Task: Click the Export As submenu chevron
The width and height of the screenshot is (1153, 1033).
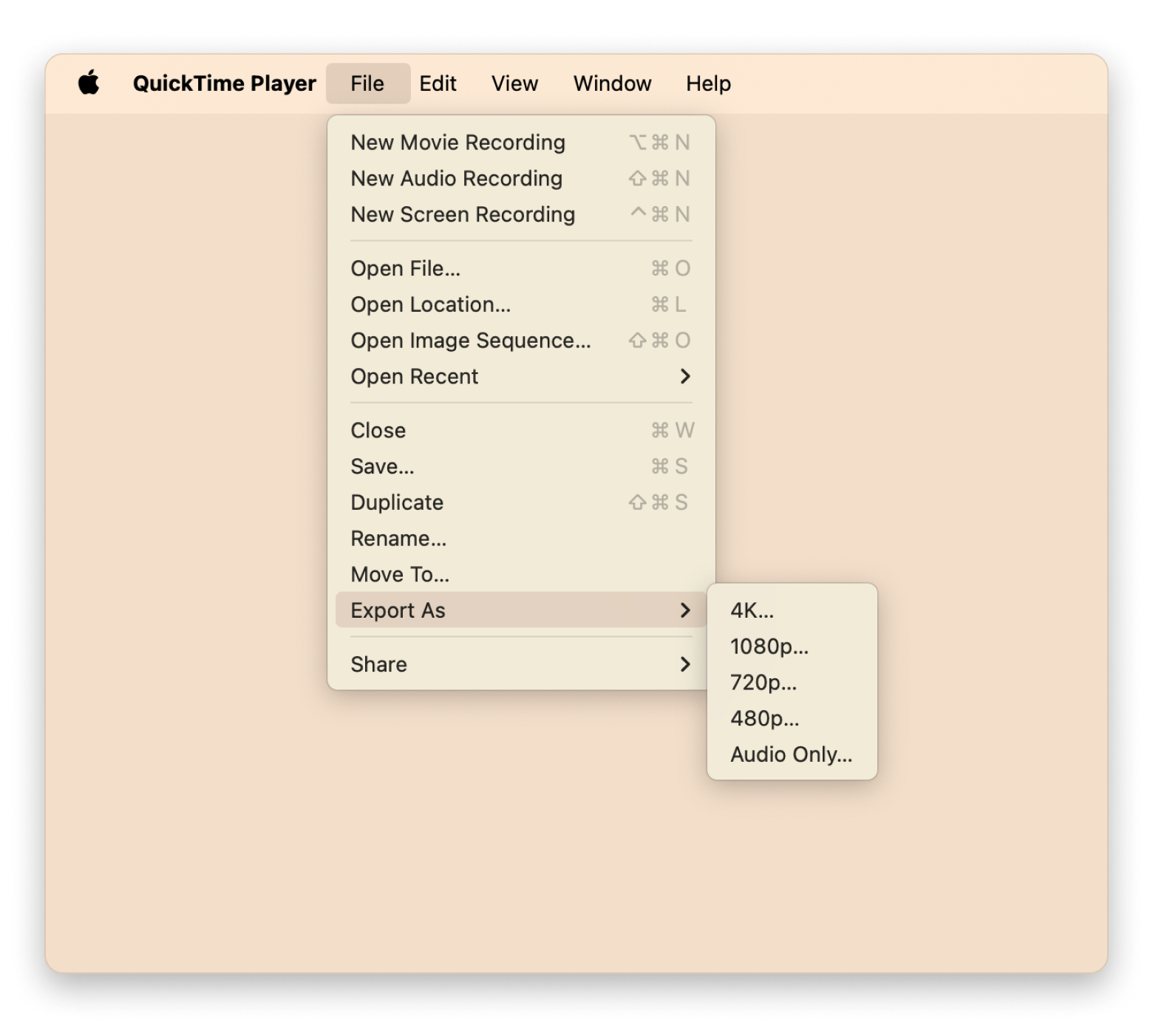Action: point(684,610)
